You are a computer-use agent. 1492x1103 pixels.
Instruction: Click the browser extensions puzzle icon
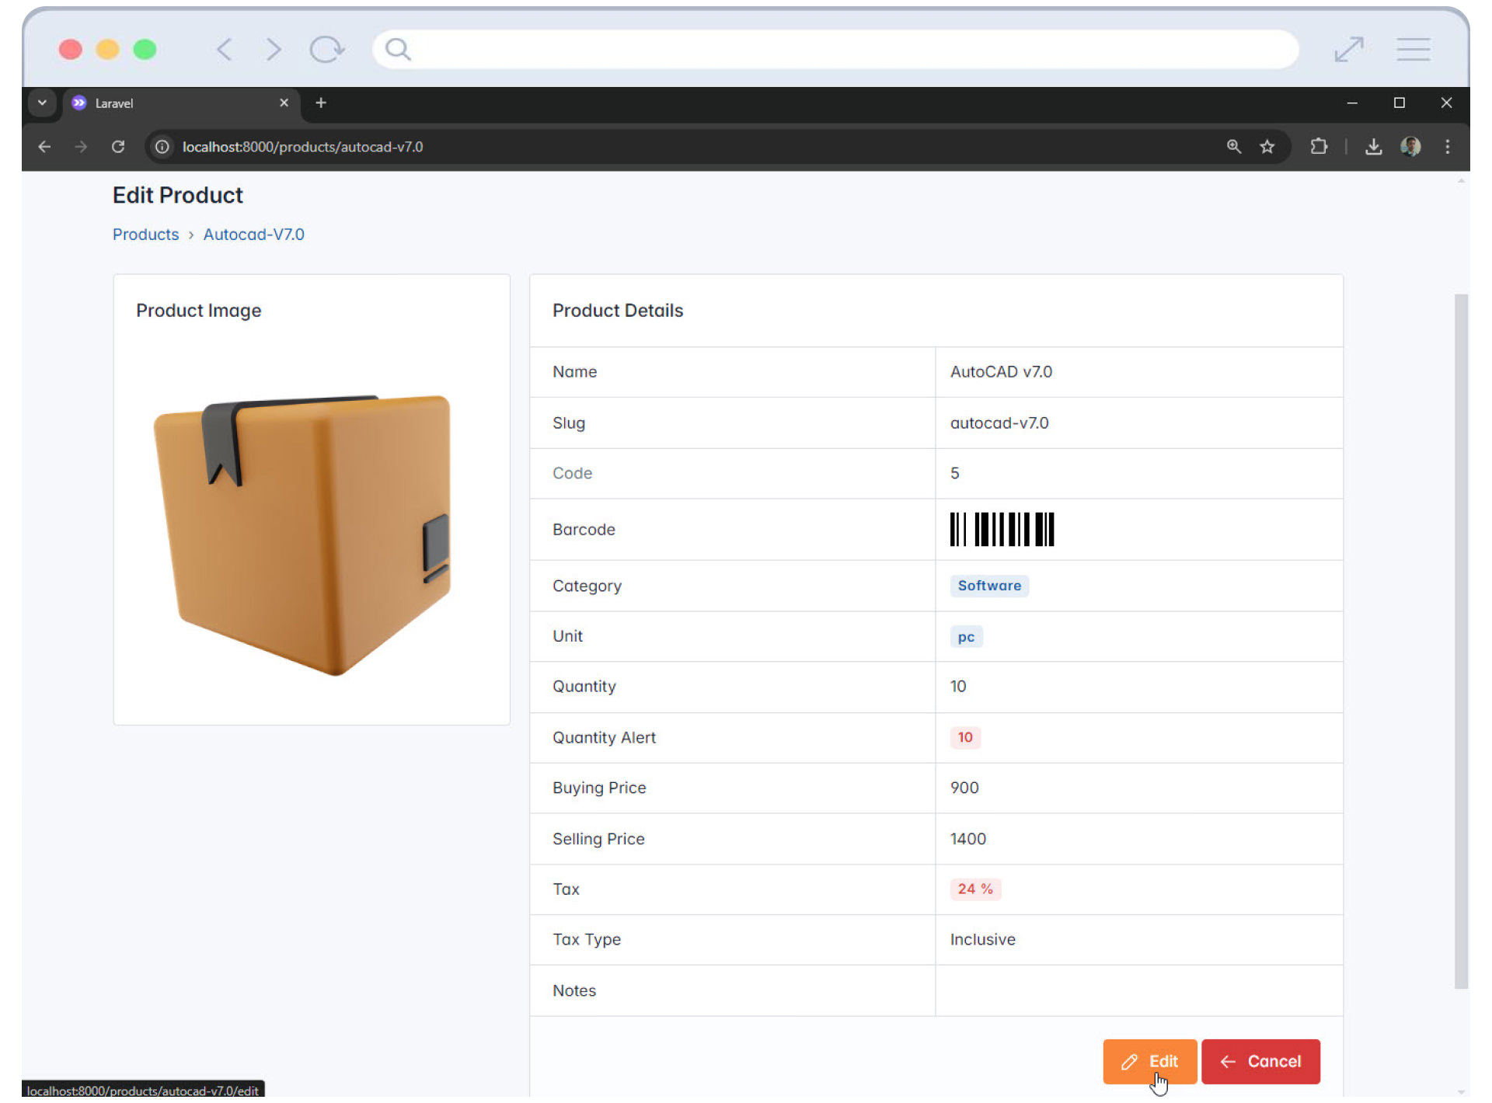pyautogui.click(x=1322, y=147)
